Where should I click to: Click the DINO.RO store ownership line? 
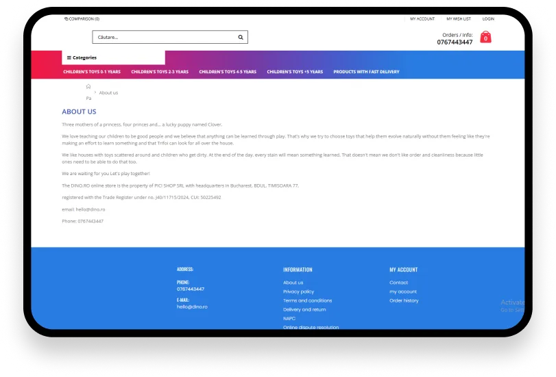[180, 185]
